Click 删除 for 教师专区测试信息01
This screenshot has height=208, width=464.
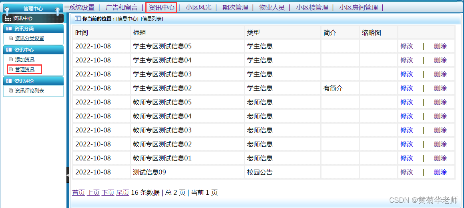click(440, 158)
